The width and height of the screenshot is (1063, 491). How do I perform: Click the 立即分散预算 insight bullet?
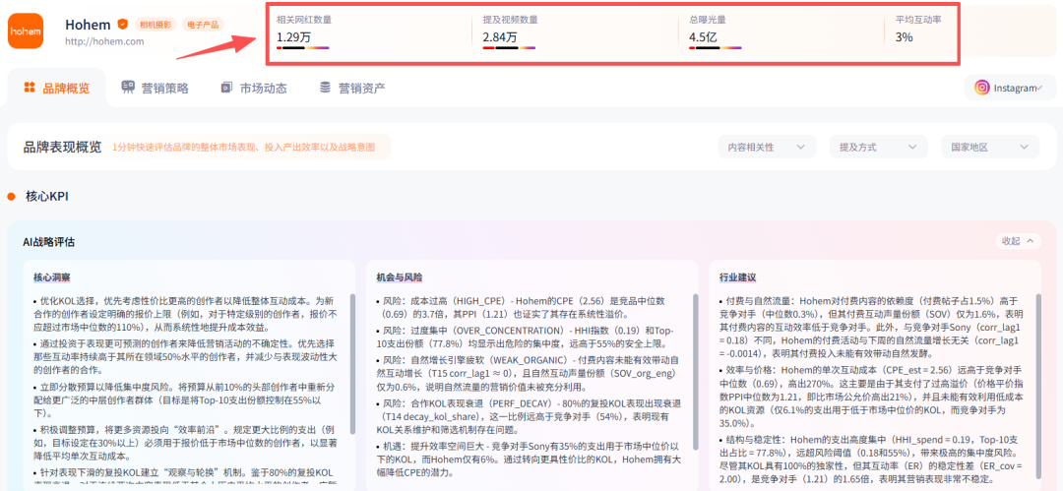[186, 399]
